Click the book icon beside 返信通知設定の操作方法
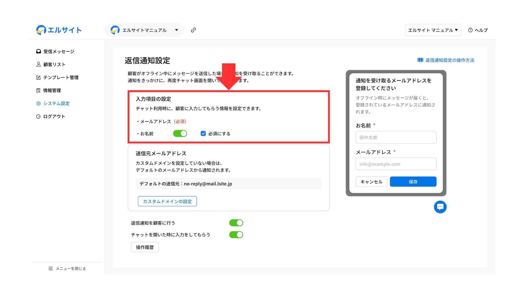 pos(420,60)
